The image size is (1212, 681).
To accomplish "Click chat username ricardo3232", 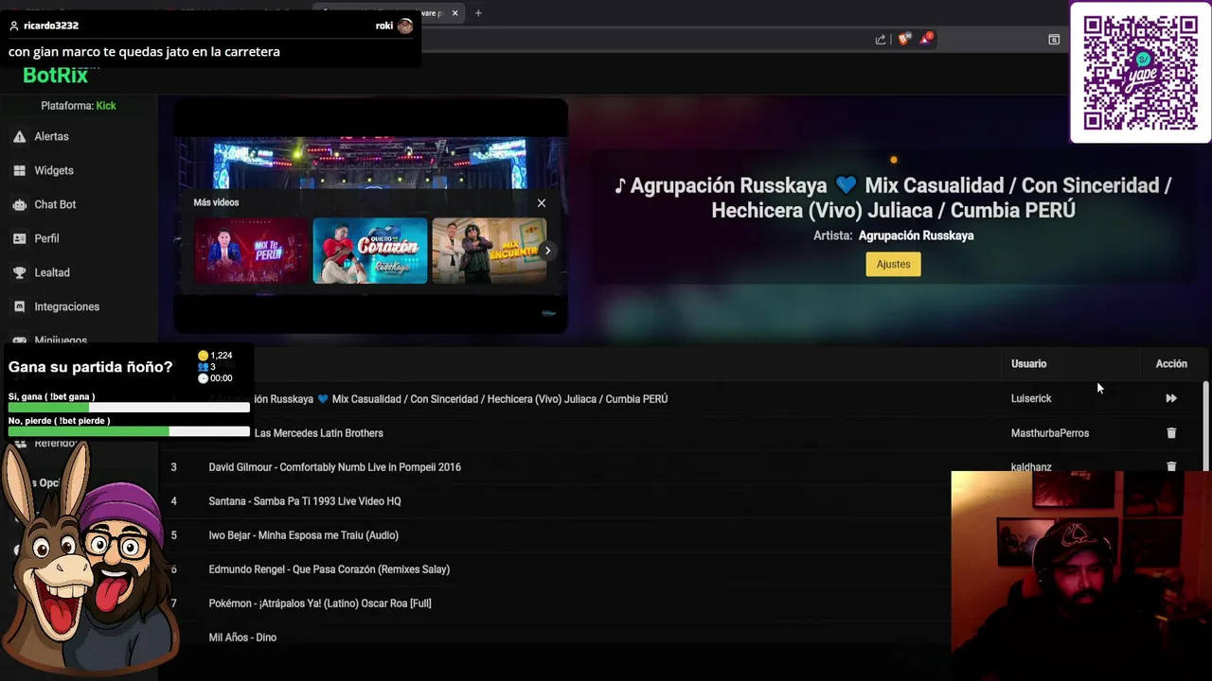I will [51, 26].
